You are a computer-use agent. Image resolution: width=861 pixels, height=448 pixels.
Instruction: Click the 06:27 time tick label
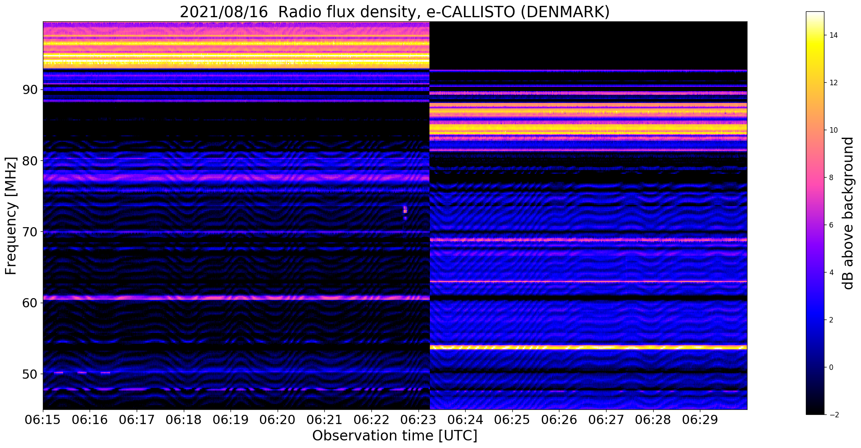pos(606,419)
